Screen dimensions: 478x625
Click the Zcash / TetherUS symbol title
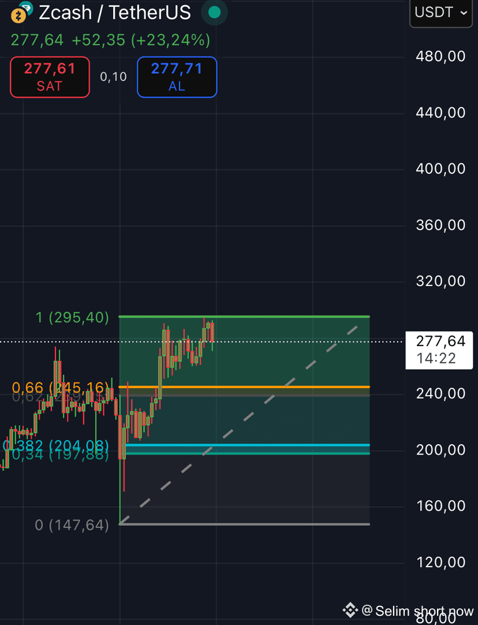point(115,13)
